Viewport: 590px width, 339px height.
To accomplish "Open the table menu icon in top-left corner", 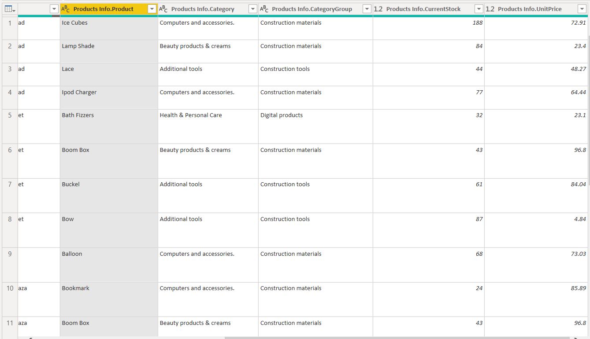I will [9, 9].
